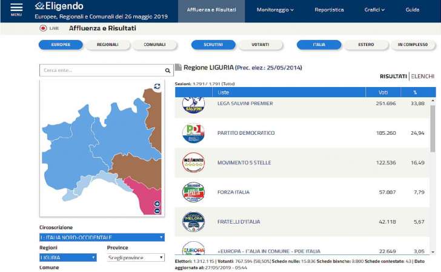
Task: Click the scrollbar up arrow in results
Action: 433,100
